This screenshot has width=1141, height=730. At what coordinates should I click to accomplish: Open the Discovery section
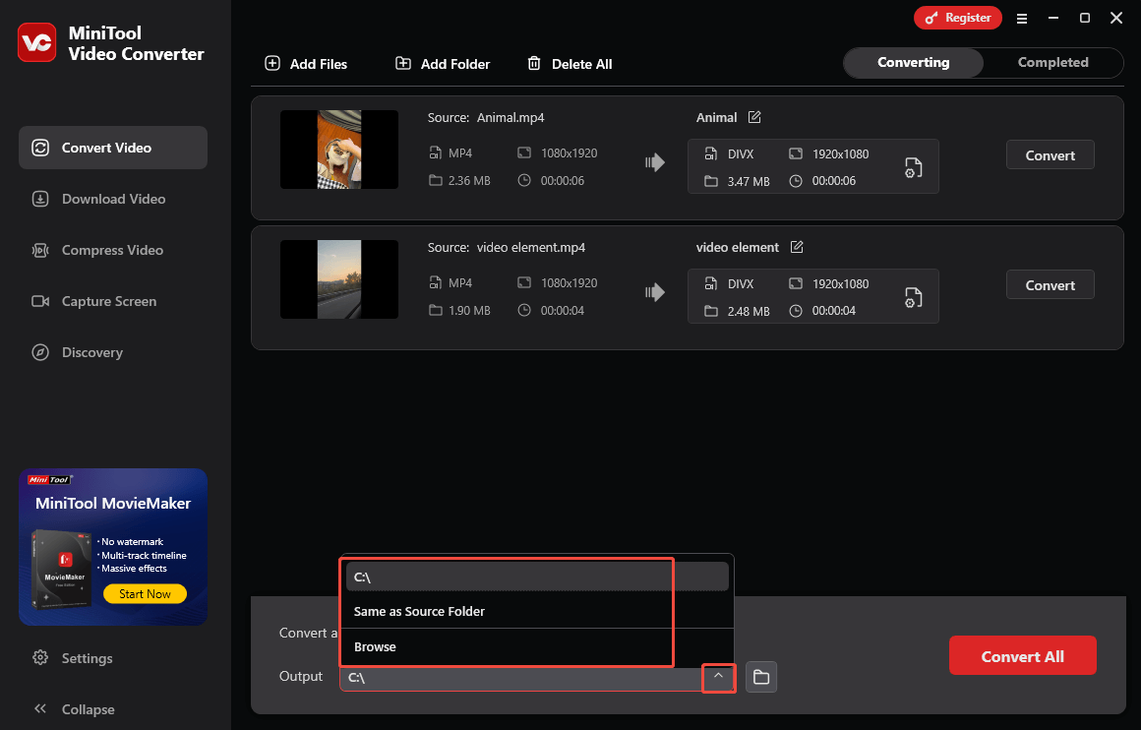pos(39,352)
